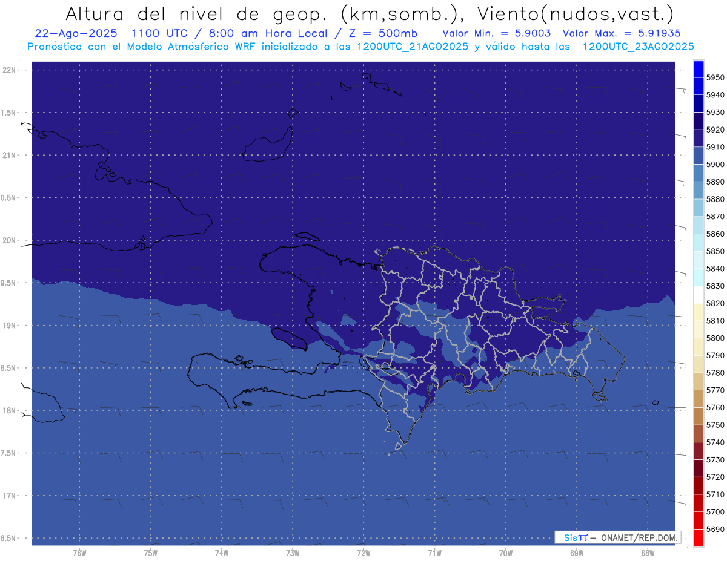Click the "73W" longitude label
This screenshot has width=727, height=561.
tap(293, 553)
